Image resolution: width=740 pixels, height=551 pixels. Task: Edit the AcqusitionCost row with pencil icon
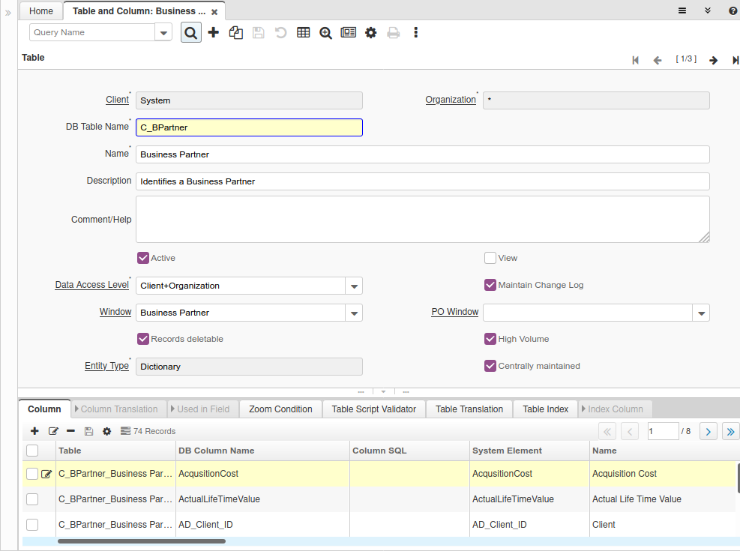(x=46, y=474)
